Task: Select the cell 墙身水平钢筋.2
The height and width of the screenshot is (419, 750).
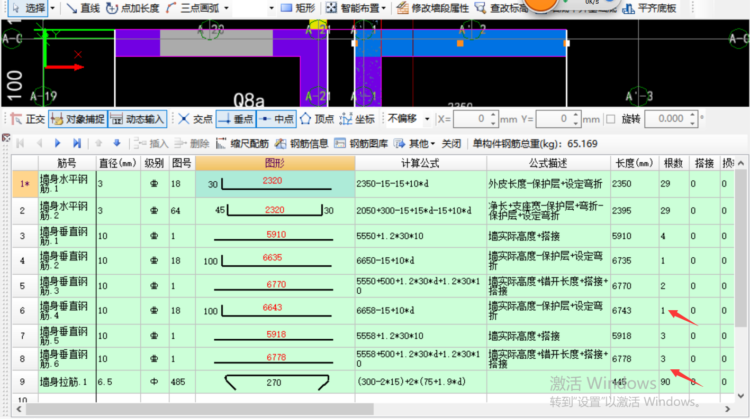Action: pos(67,210)
